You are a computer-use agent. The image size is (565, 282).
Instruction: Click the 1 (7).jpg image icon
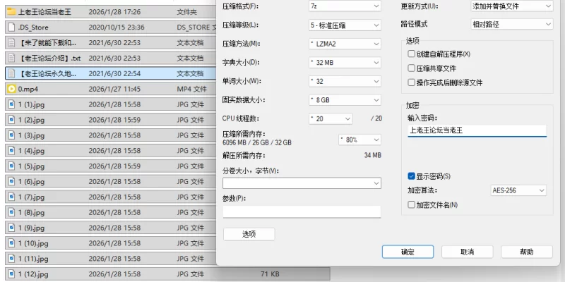[11, 197]
